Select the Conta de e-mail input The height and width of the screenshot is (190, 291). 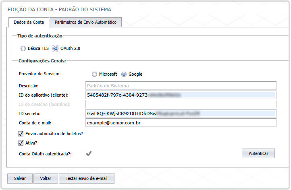181,123
